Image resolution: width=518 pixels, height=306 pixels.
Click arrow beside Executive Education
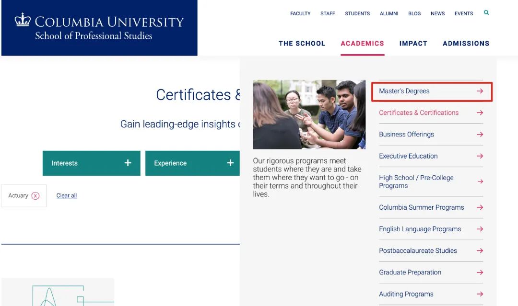pos(480,156)
